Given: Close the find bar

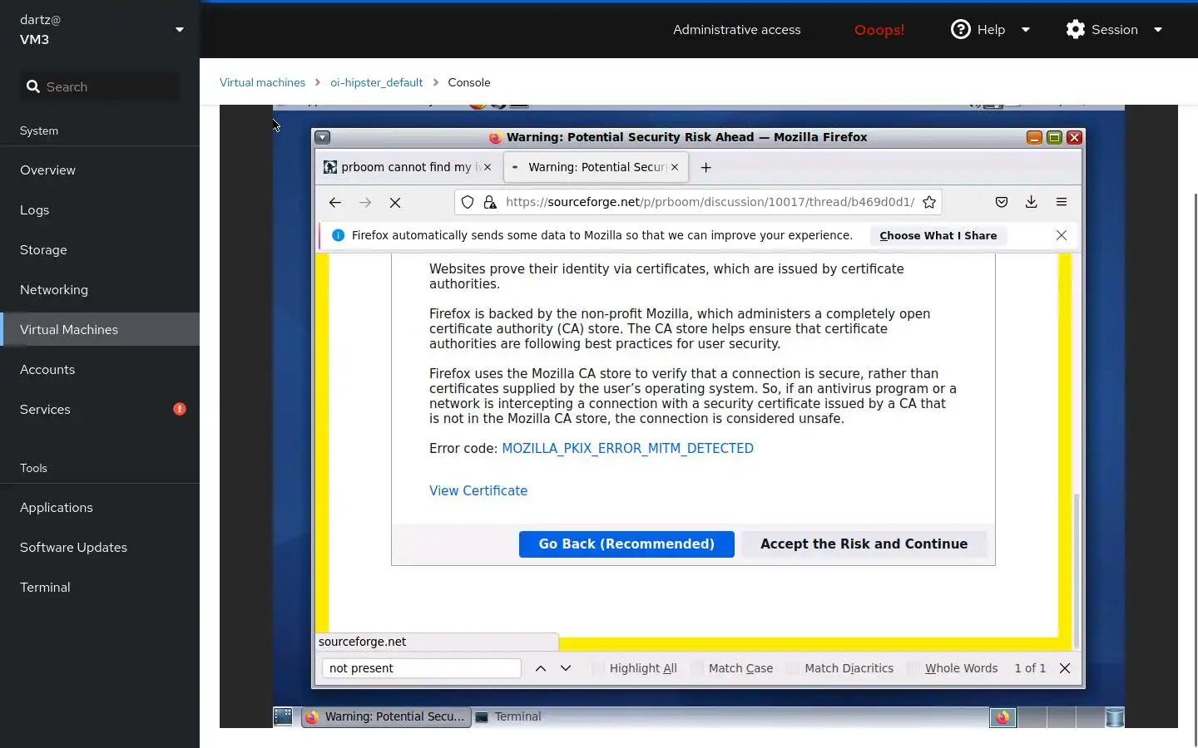Looking at the screenshot, I should [1065, 668].
